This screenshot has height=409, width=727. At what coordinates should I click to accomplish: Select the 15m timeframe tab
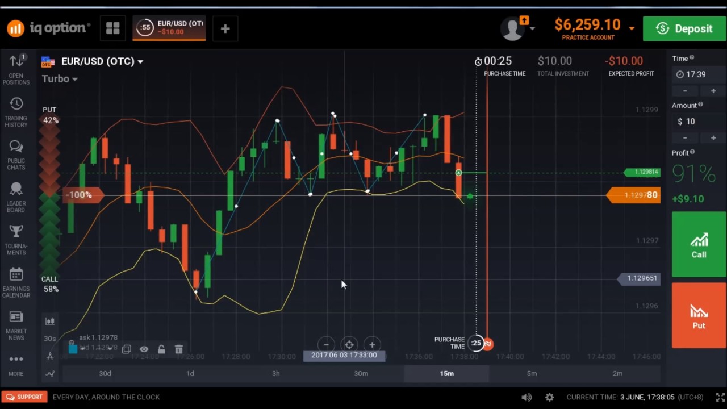click(446, 373)
